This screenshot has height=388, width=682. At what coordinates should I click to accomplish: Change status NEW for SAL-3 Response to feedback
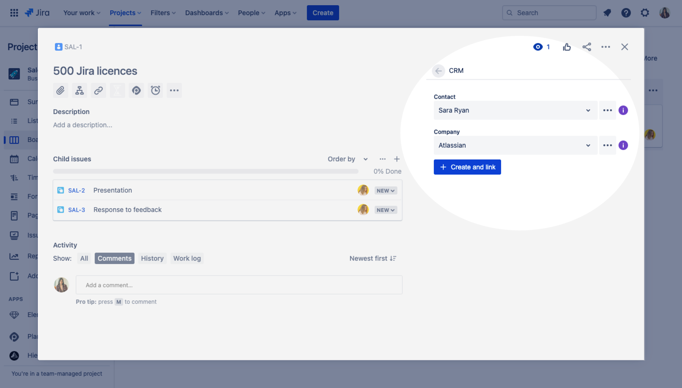pos(385,210)
